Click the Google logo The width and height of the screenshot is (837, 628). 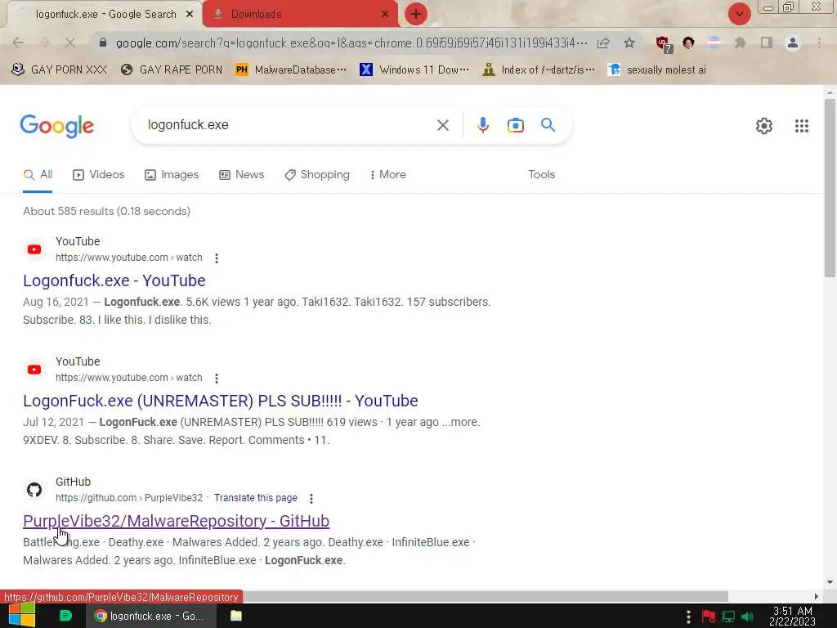tap(57, 126)
